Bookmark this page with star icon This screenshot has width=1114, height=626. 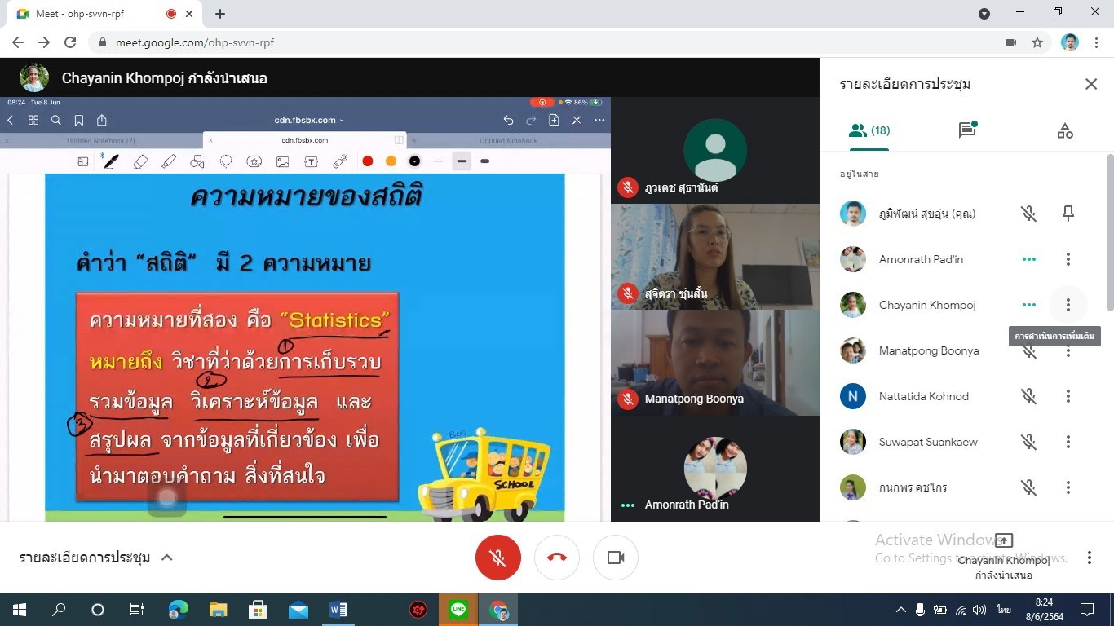(1037, 42)
